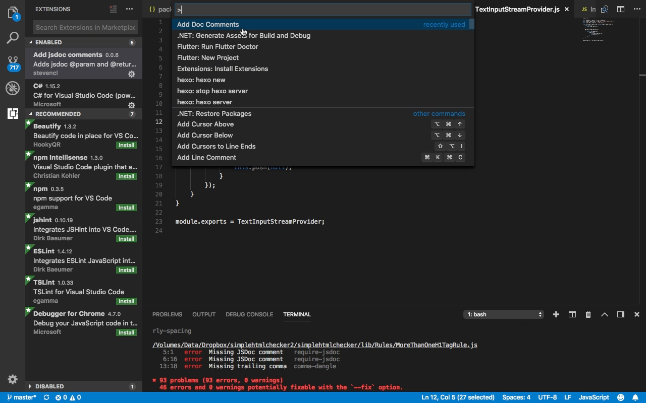
Task: Choose Add Cursor Below command
Action: tap(323, 135)
